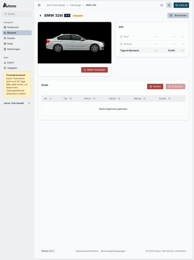The height and width of the screenshot is (260, 194).
Task: Go back with the arrow beside BMW 328i
Action: 40,16
